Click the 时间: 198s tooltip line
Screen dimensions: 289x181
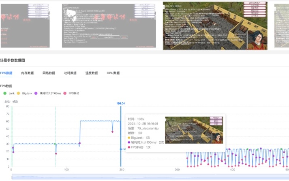point(136,119)
